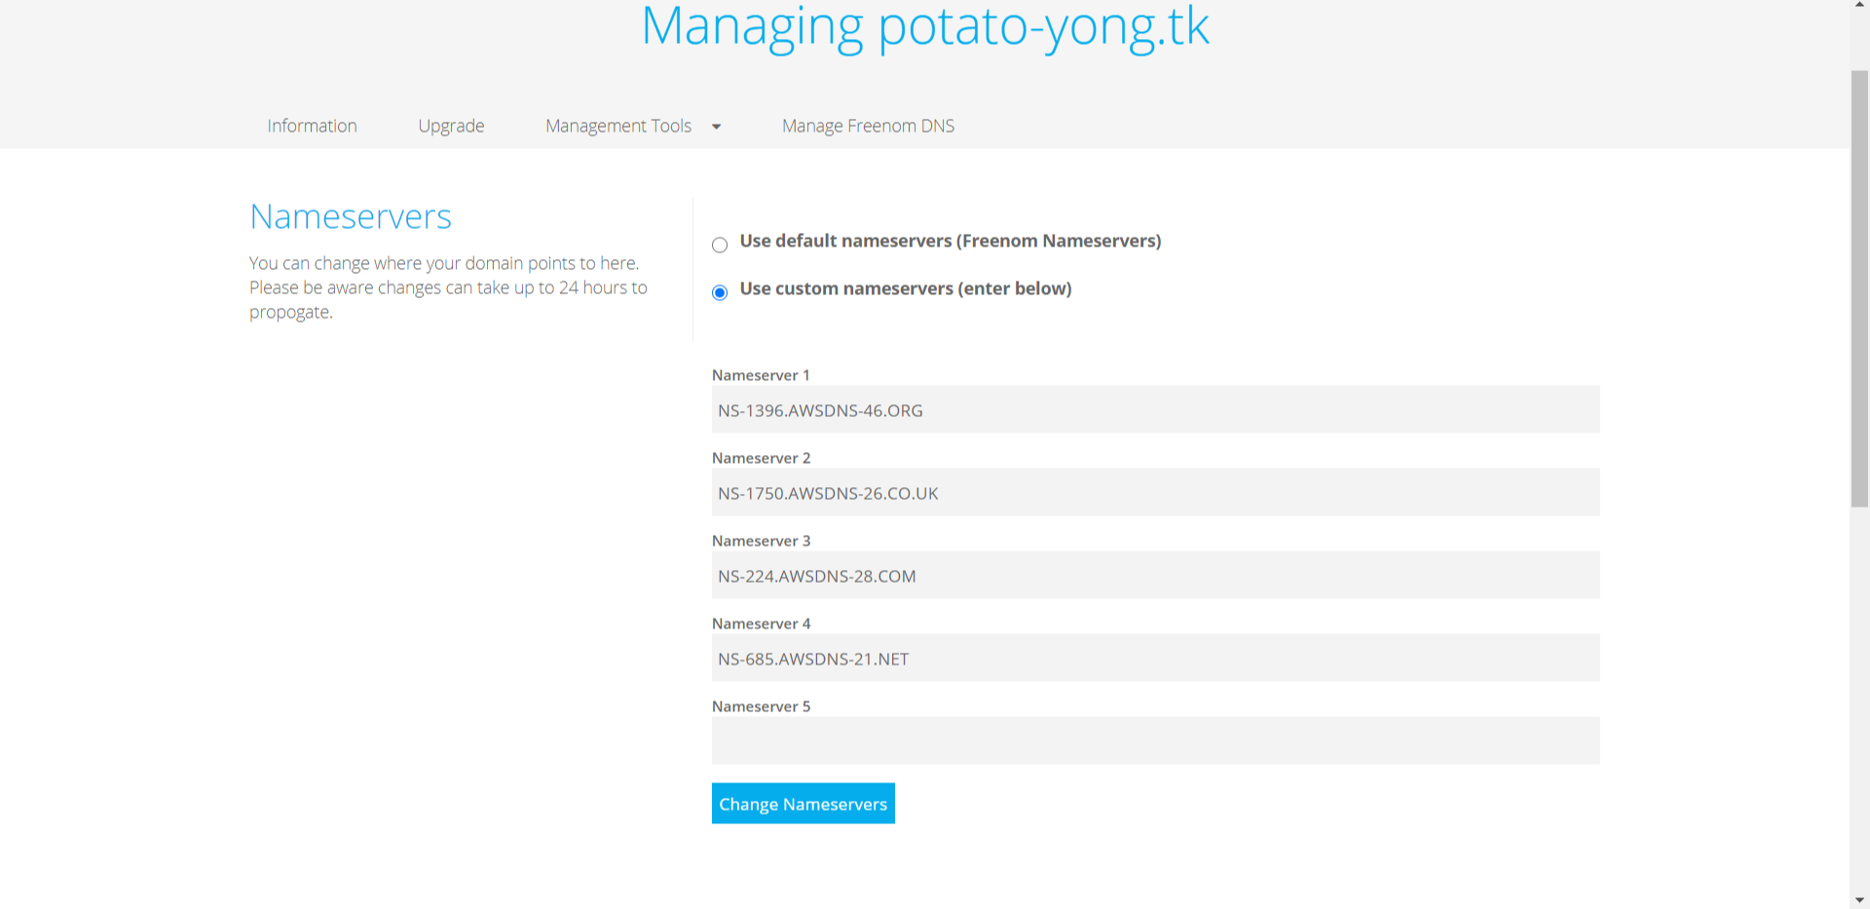Click the Nameserver 4 input field
This screenshot has height=909, width=1870.
pos(1155,658)
